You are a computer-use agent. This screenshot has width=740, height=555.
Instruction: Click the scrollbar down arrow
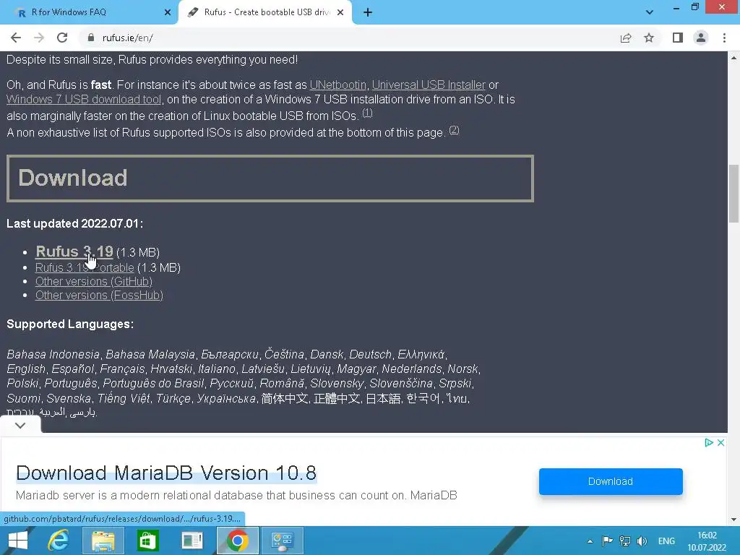coord(733,520)
